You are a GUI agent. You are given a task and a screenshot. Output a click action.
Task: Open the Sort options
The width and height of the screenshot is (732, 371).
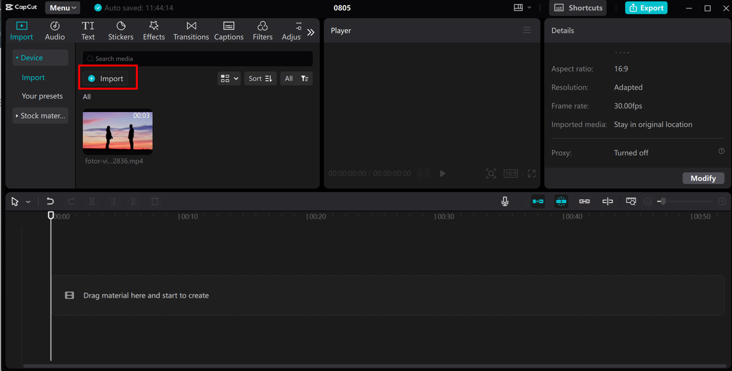point(260,79)
